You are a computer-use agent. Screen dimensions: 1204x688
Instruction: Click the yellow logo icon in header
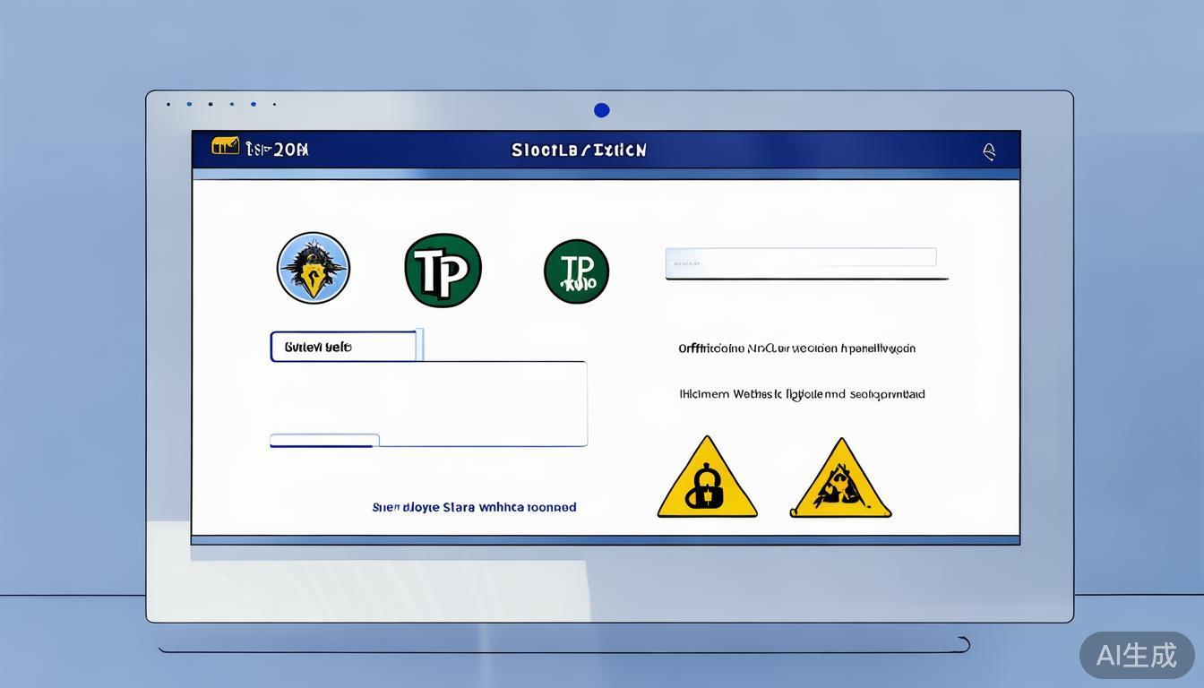(225, 146)
